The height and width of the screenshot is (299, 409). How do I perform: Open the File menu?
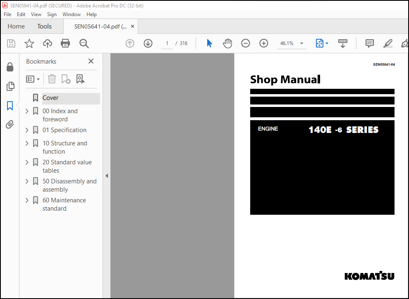coord(7,14)
